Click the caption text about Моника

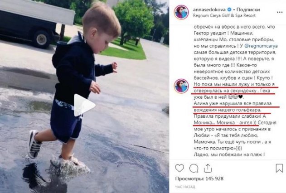pos(225,123)
